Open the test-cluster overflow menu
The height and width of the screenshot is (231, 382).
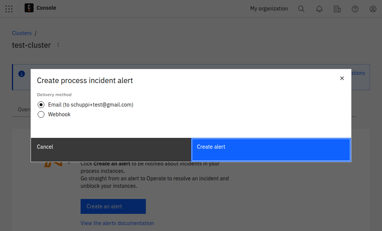click(x=58, y=44)
